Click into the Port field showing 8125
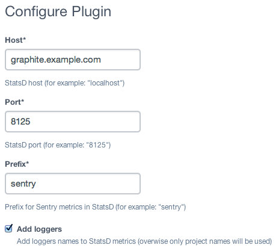Screen dimensions: 276x251 point(73,122)
